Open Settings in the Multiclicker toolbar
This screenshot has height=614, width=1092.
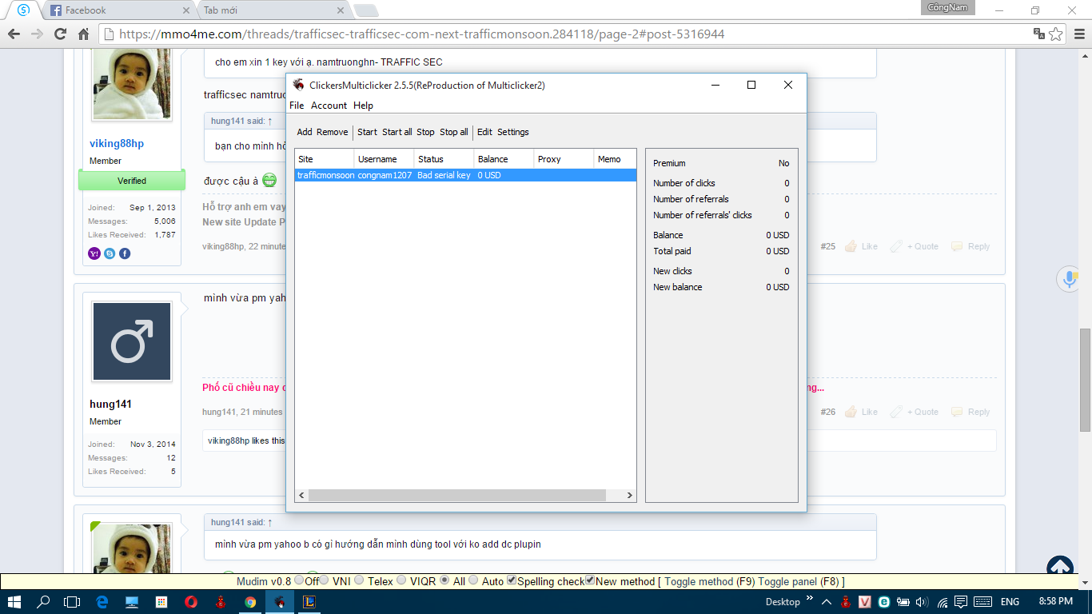point(513,132)
